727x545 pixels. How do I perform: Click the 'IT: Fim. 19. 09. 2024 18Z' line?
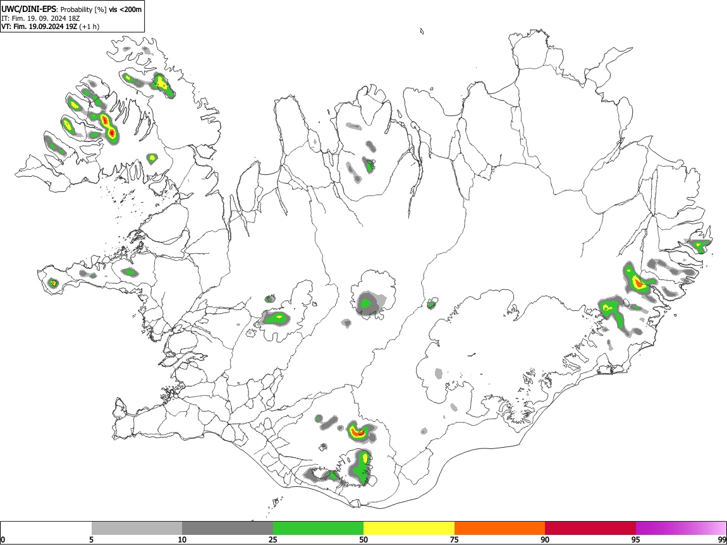pos(40,18)
